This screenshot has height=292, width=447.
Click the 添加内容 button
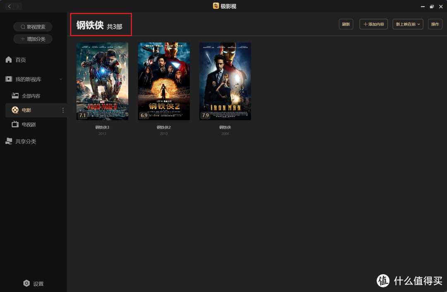373,24
